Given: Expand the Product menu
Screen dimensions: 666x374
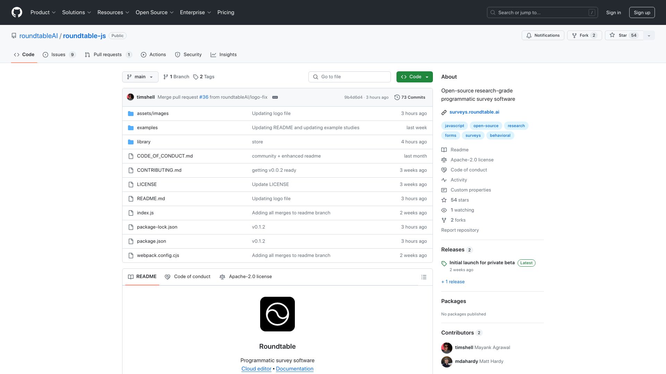Looking at the screenshot, I should [43, 12].
